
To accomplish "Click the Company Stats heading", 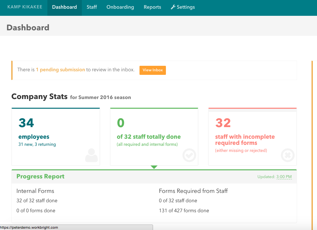I will click(39, 96).
